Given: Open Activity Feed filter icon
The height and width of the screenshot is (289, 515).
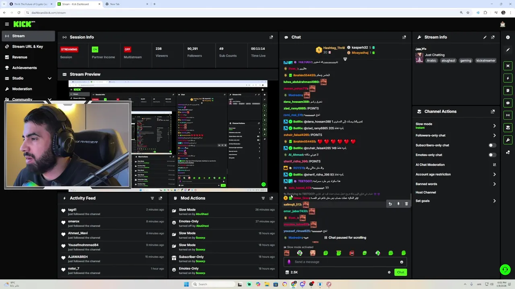Looking at the screenshot, I should [152, 198].
